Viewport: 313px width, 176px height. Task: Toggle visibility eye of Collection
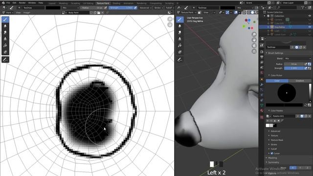310,16
